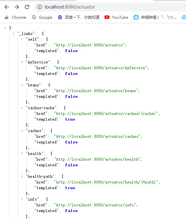Screen dimensions: 186x219
Task: Collapse the "caches" node
Action: click(22, 131)
